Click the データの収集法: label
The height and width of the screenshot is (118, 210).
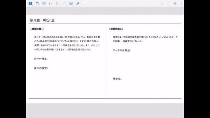pos(122,50)
